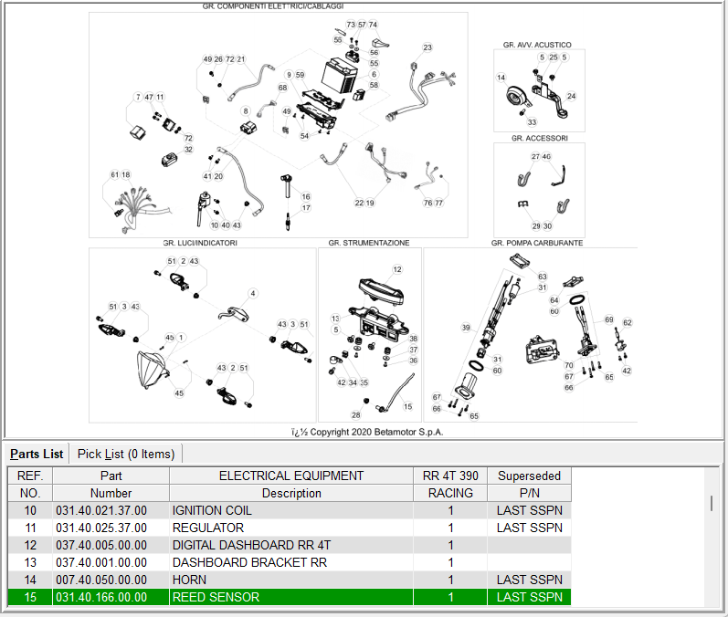
Task: Click the parts list vertical scrollbar thumb
Action: click(x=712, y=503)
